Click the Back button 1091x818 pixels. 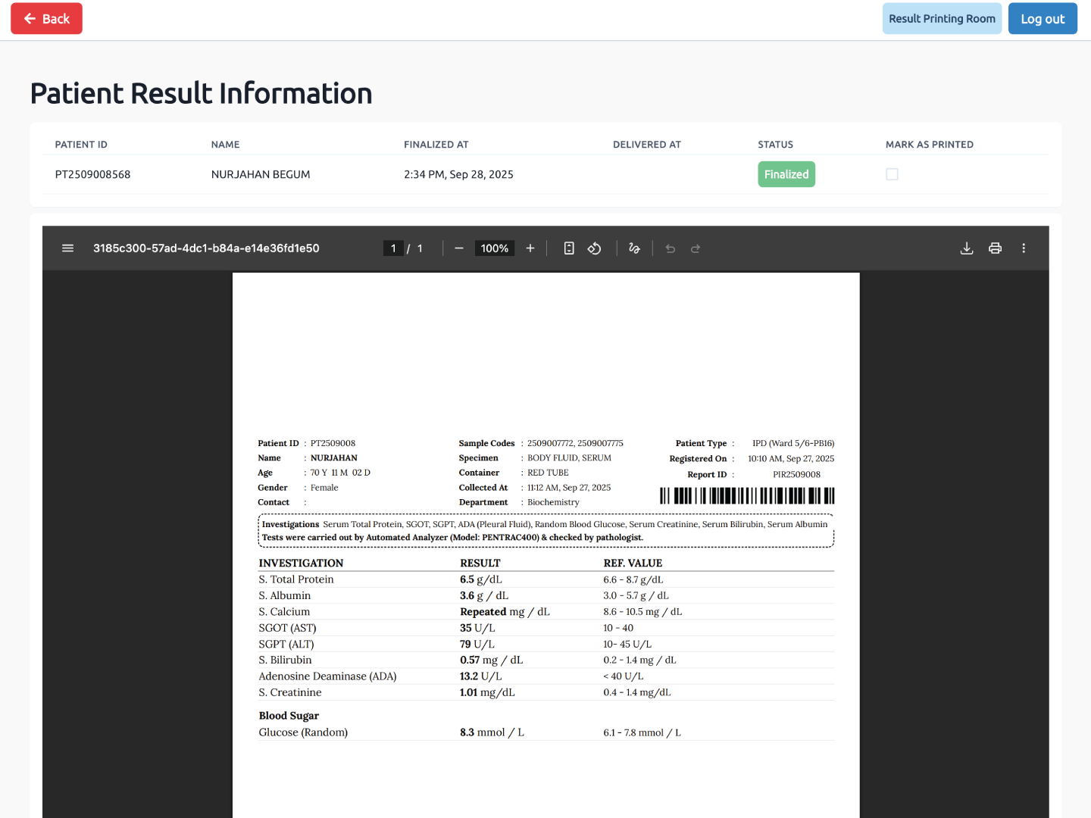point(46,17)
